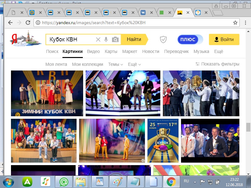Click the address bar URL
Screen dimensions: 251x188
click(93, 23)
